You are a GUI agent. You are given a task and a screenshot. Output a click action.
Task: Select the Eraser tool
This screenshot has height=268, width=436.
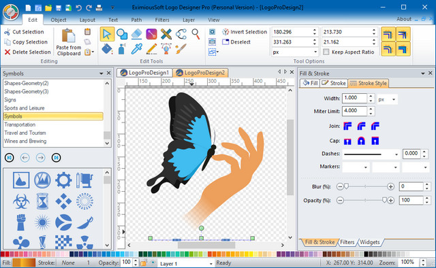(x=136, y=34)
